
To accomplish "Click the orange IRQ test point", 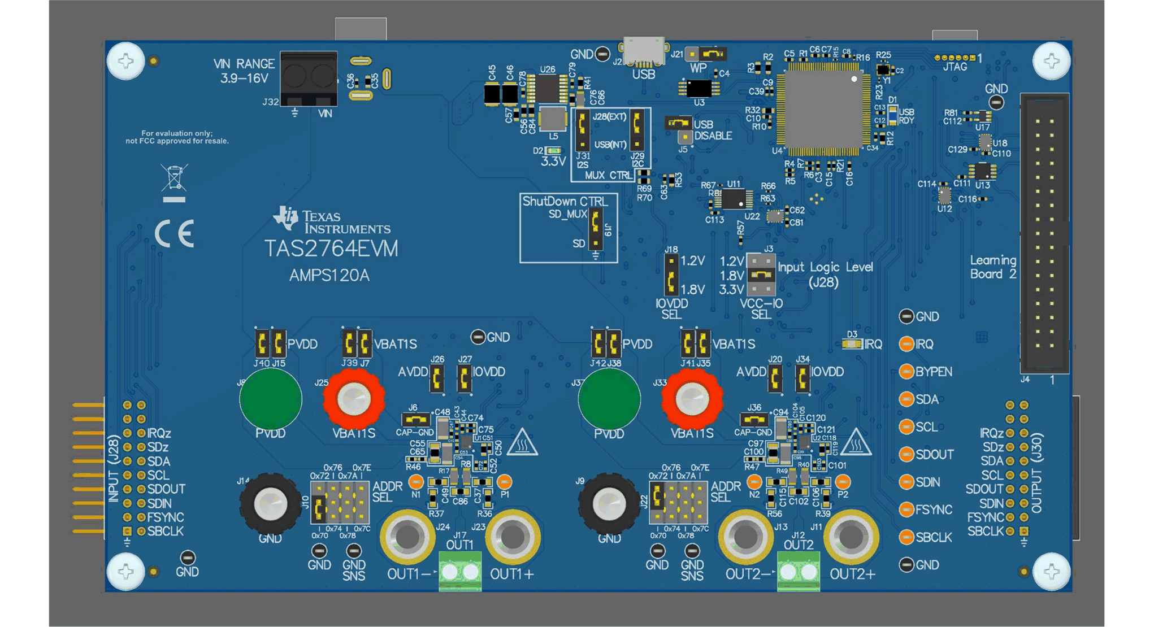I will tap(906, 344).
